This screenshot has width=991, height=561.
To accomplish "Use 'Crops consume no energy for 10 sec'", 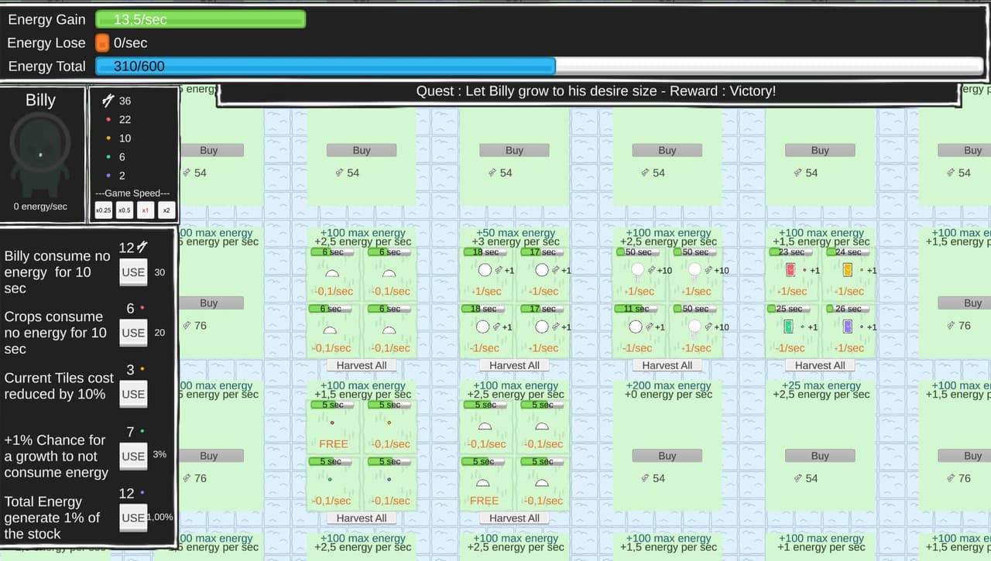I will point(133,333).
